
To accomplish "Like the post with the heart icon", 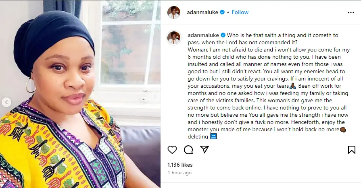I will click(172, 150).
